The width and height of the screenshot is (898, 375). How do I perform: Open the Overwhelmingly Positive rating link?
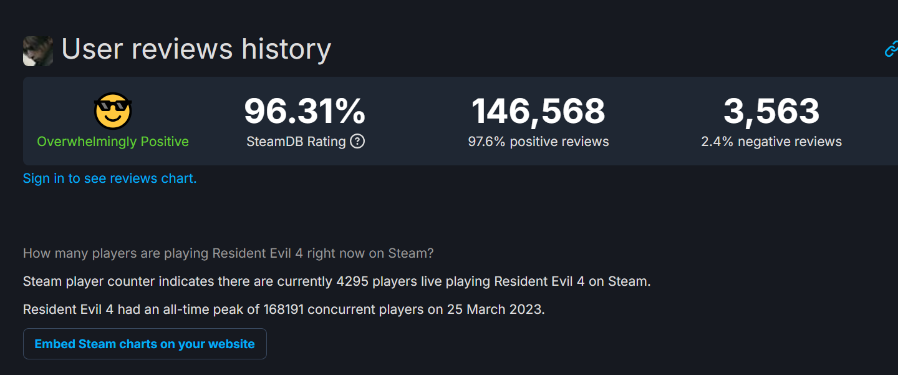point(112,141)
